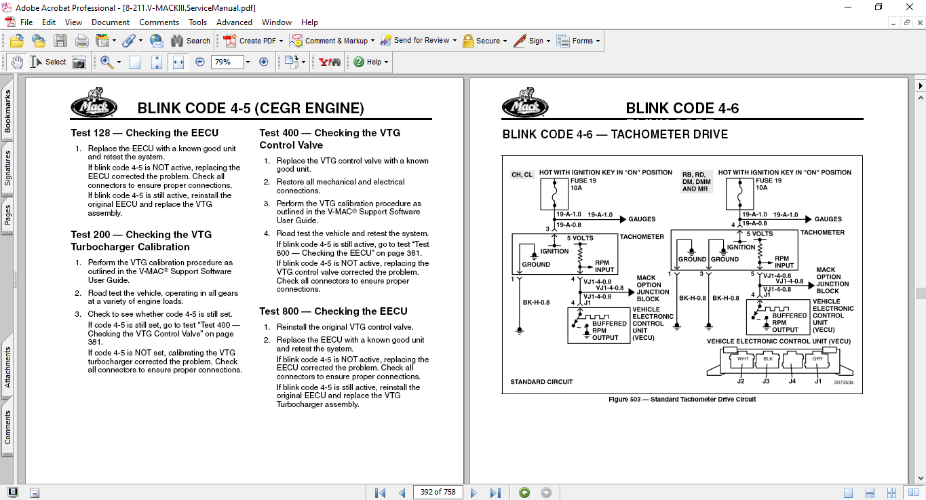
Task: Print the document using the printer icon
Action: coord(82,41)
